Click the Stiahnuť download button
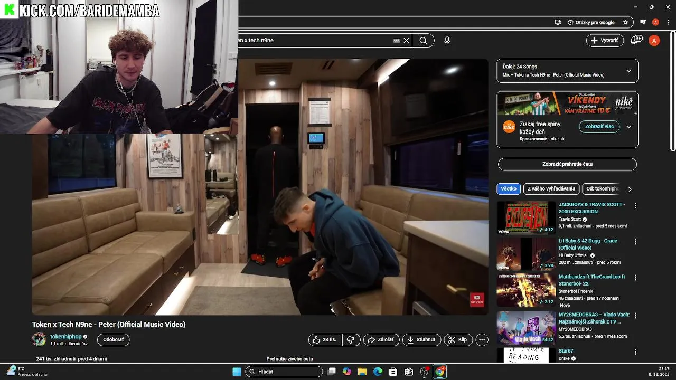 [x=421, y=340]
